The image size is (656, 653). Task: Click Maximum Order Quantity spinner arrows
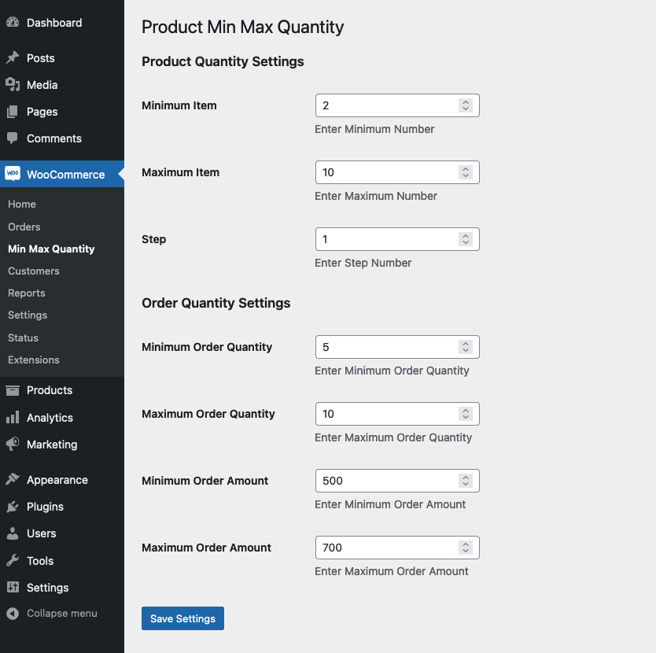point(466,414)
